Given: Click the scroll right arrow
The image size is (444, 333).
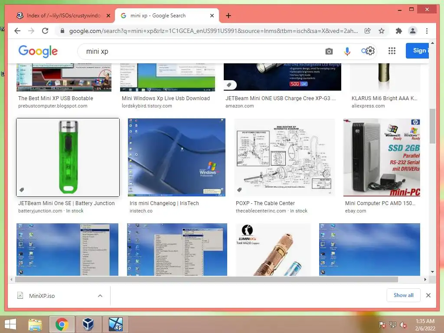Looking at the screenshot, I should click(425, 280).
